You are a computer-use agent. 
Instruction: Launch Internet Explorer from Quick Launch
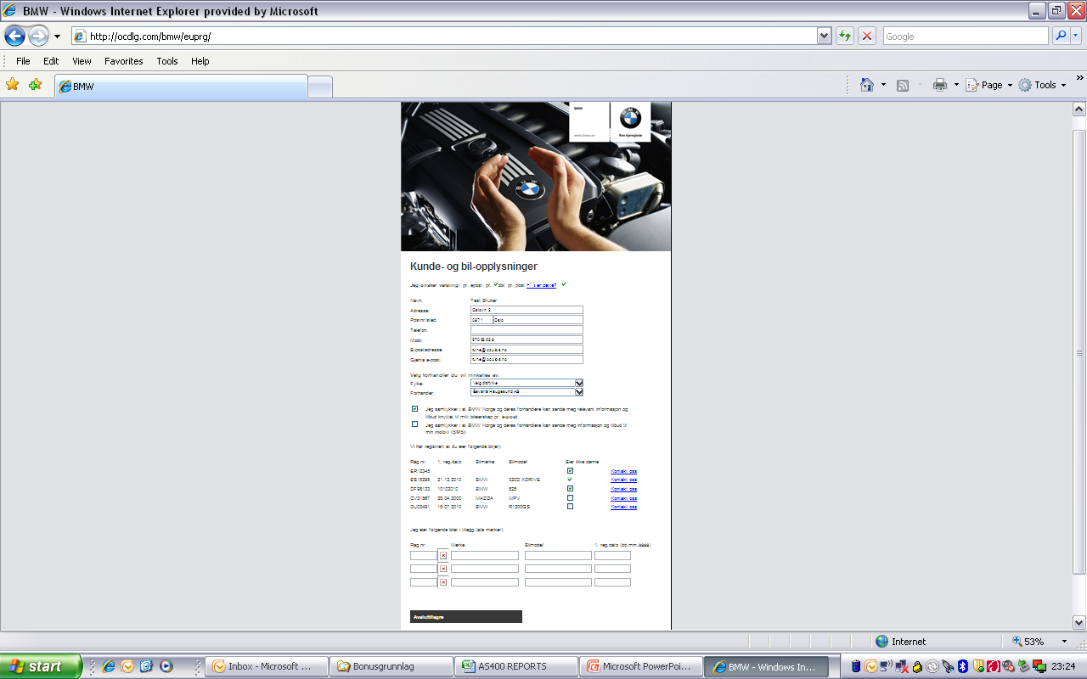coord(109,666)
